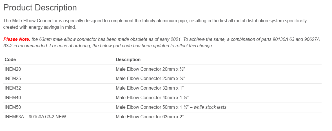Click the Description column header
Viewport: 332px width, 131px height.
pos(128,59)
